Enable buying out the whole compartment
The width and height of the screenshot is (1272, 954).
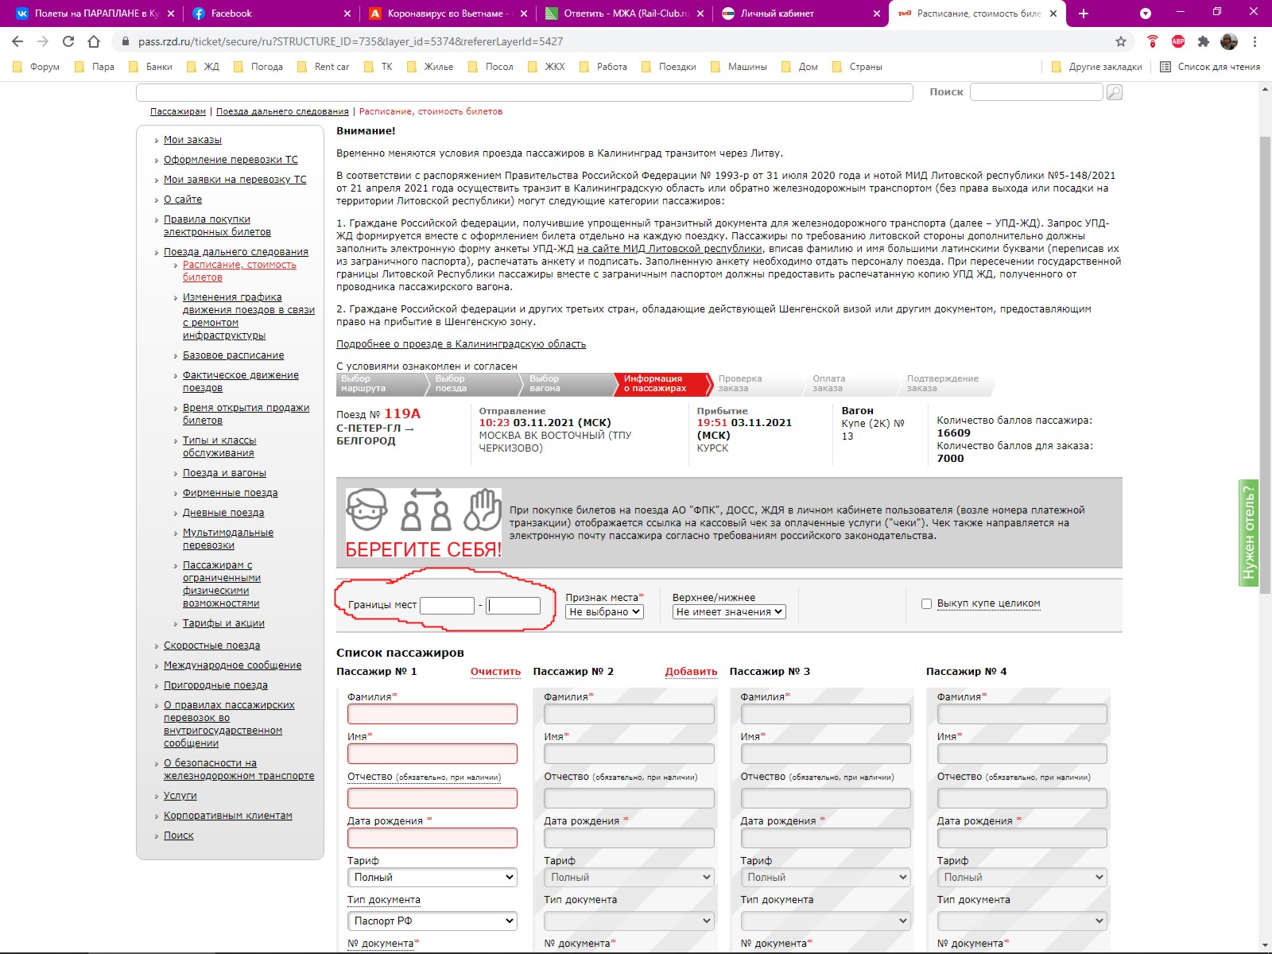click(x=926, y=603)
